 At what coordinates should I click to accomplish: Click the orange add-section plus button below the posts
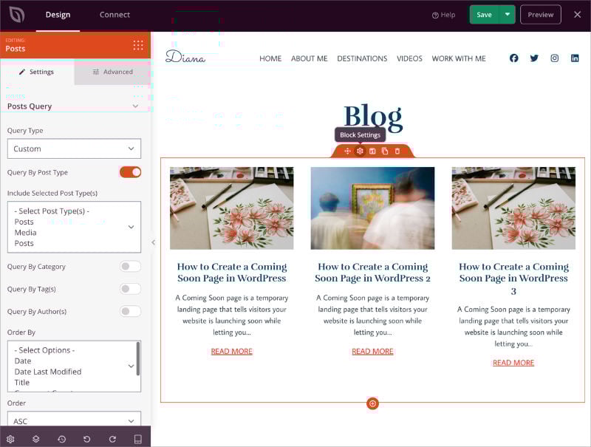tap(372, 403)
